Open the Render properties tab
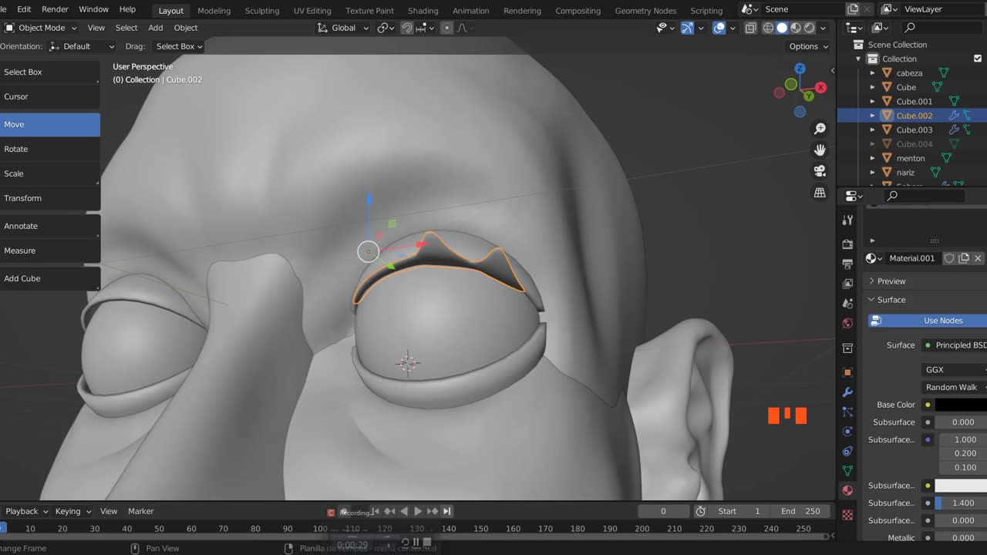The image size is (987, 555). point(847,244)
